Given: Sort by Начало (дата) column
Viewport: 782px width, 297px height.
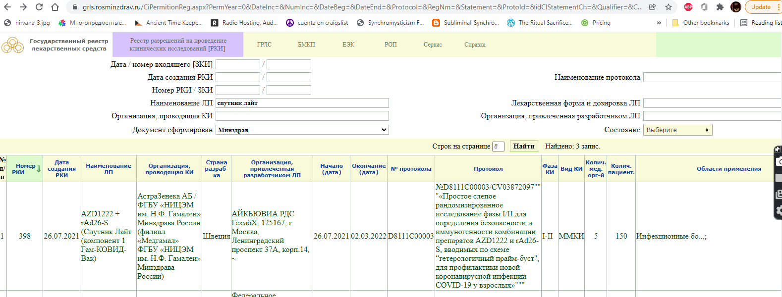Looking at the screenshot, I should coord(332,169).
